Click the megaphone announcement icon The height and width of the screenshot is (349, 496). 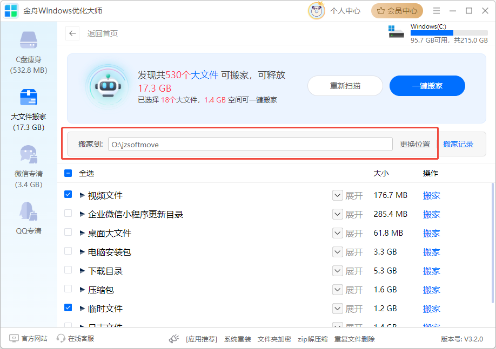tap(174, 339)
